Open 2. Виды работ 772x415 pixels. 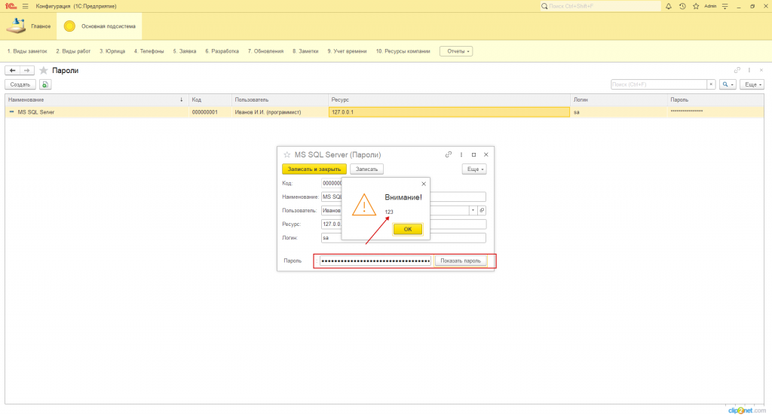pyautogui.click(x=73, y=51)
